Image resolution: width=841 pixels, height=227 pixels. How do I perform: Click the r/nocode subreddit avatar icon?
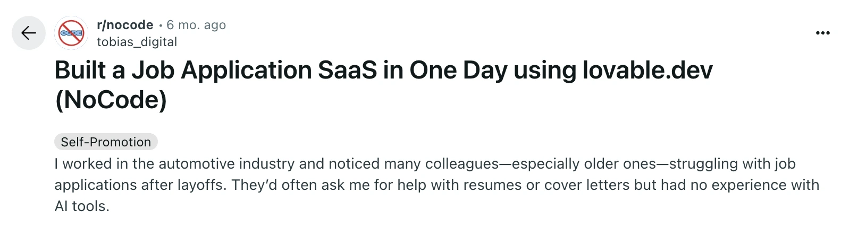72,33
